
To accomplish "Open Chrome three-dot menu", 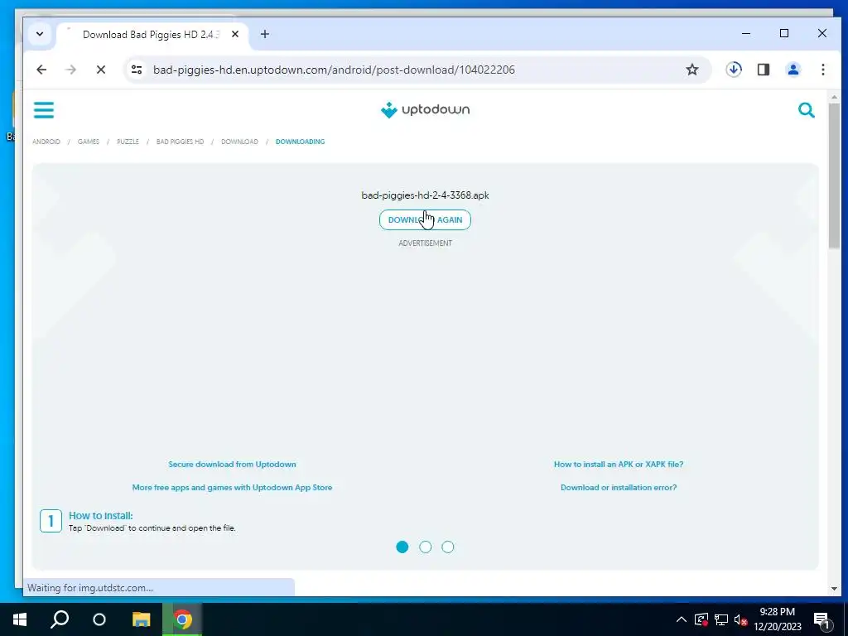I will coord(822,70).
